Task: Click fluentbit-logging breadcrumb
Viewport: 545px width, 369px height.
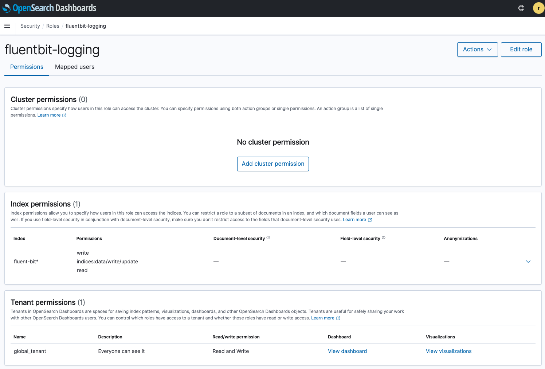Action: click(86, 26)
